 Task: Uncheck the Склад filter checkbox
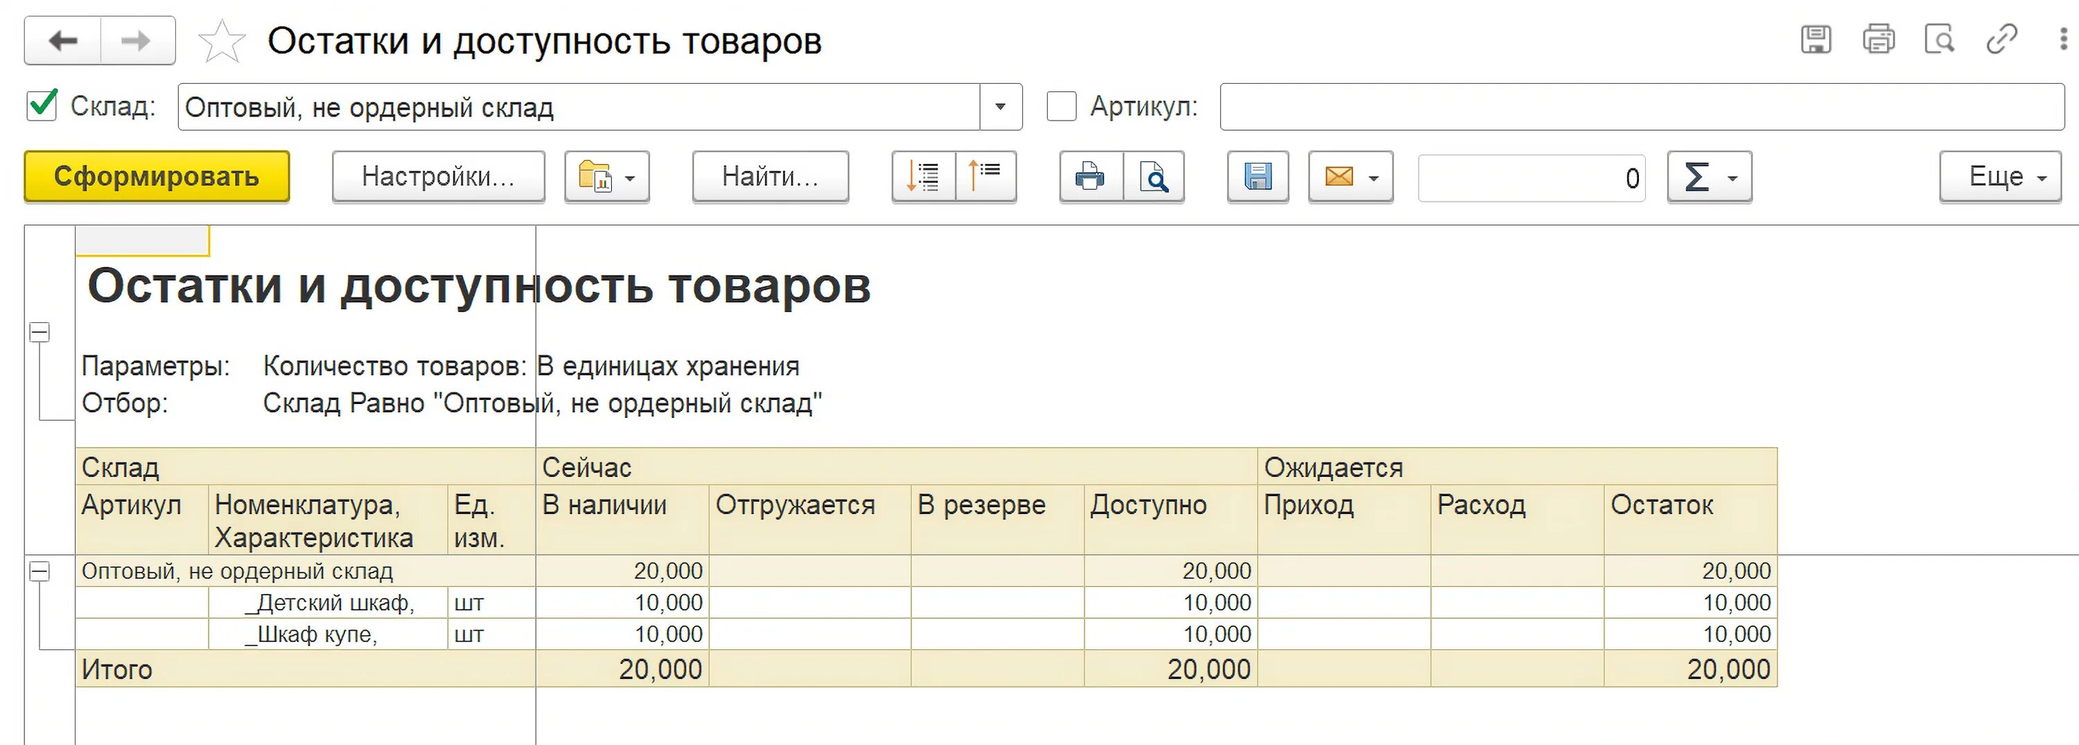(42, 106)
